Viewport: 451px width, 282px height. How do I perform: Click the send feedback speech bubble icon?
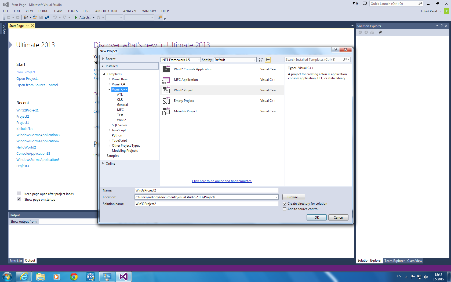365,3
